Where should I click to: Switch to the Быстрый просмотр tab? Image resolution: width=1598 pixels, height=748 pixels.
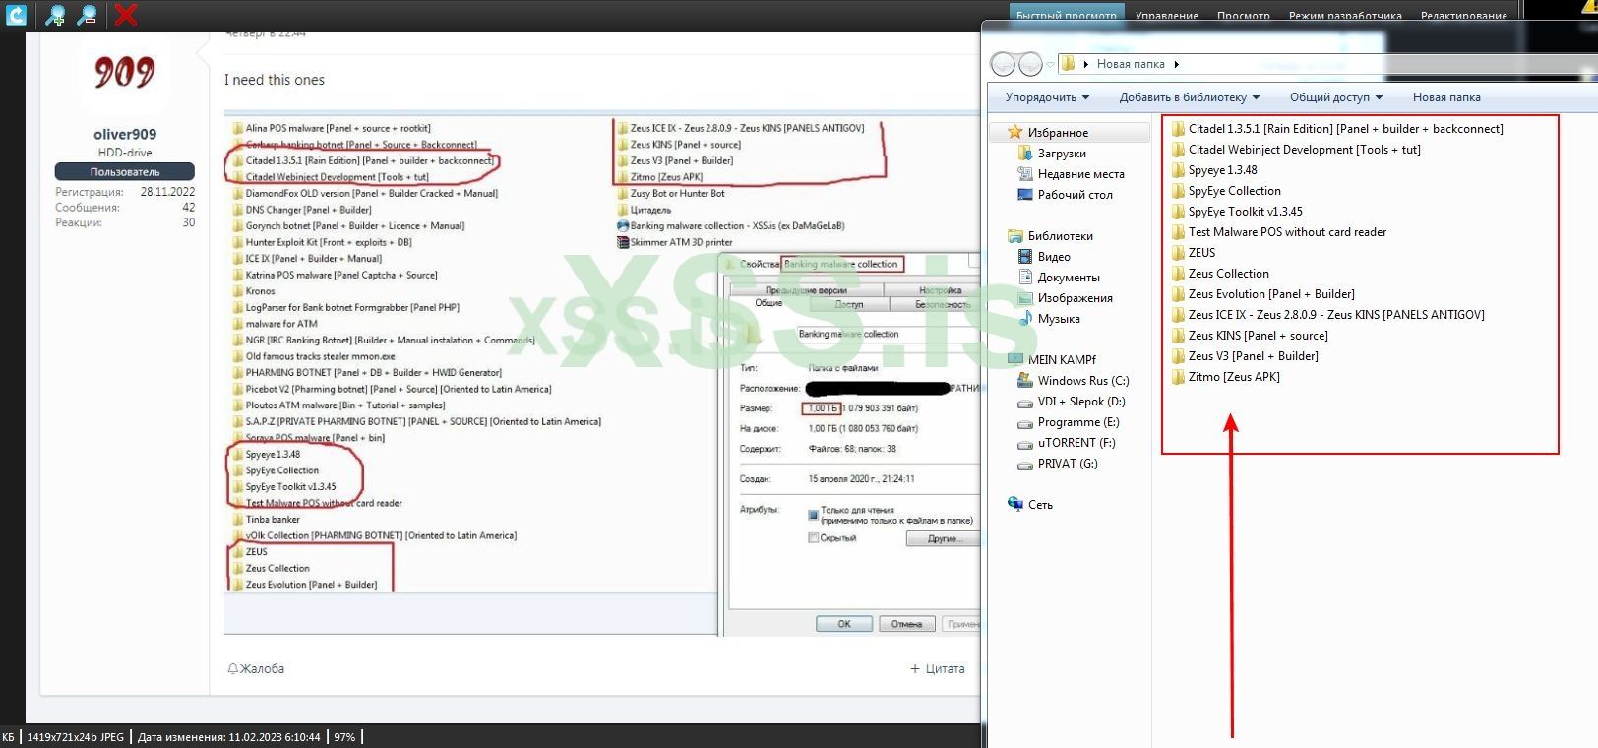[1067, 15]
